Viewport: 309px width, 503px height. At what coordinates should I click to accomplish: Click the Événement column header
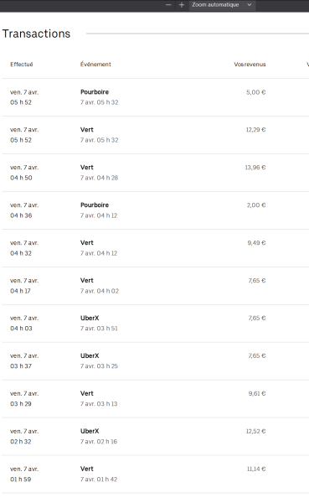pyautogui.click(x=95, y=65)
